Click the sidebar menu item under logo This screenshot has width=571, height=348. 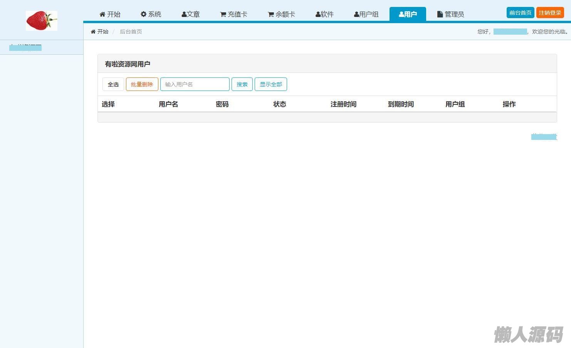[x=25, y=47]
